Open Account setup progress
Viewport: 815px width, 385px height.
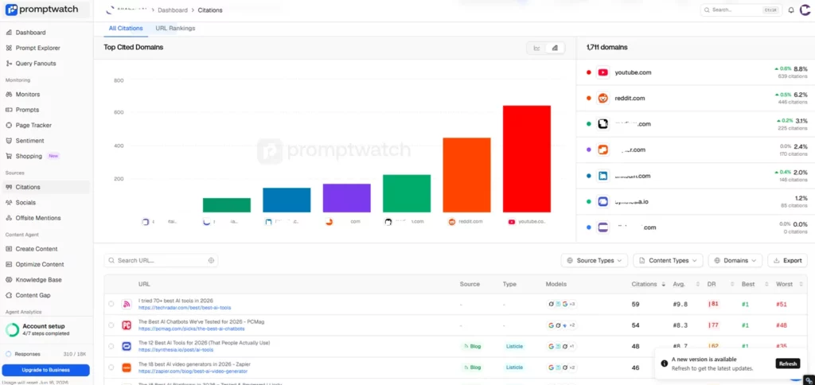click(45, 329)
